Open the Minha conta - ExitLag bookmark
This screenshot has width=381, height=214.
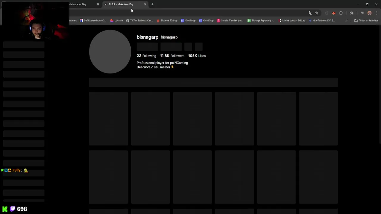point(292,21)
